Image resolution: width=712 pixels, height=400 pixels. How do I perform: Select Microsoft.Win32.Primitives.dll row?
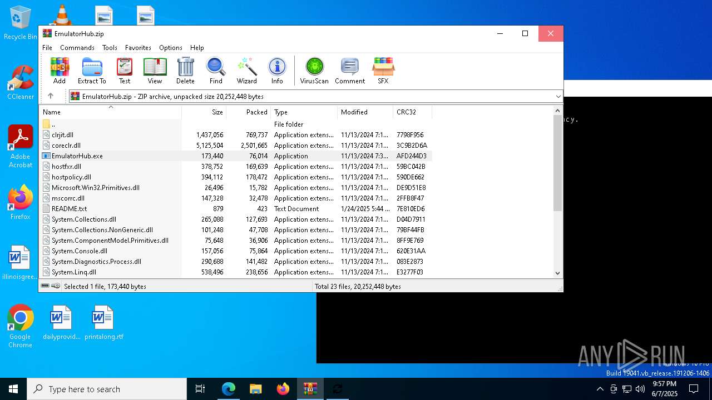[236, 188]
